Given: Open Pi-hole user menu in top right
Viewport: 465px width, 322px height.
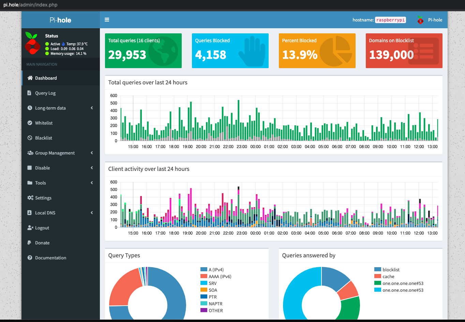Looking at the screenshot, I should pos(430,20).
